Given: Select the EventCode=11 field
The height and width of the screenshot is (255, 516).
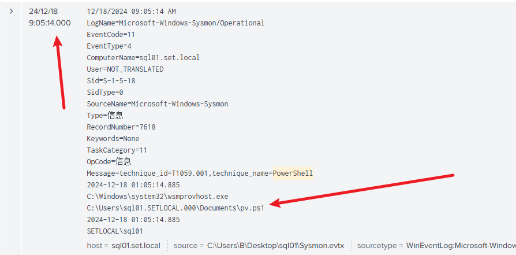Looking at the screenshot, I should click(x=111, y=35).
